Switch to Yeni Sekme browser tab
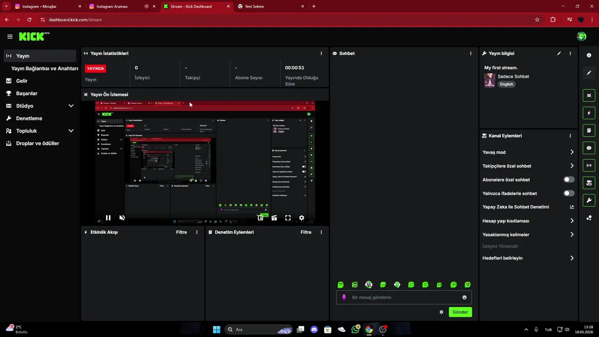Screen dimensions: 599x337 [271, 7]
